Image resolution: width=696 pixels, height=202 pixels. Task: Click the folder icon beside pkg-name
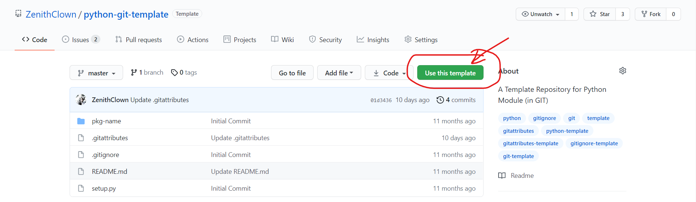(x=81, y=121)
